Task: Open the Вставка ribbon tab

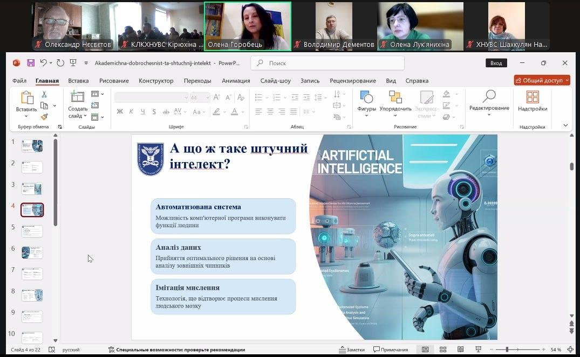Action: tap(78, 81)
